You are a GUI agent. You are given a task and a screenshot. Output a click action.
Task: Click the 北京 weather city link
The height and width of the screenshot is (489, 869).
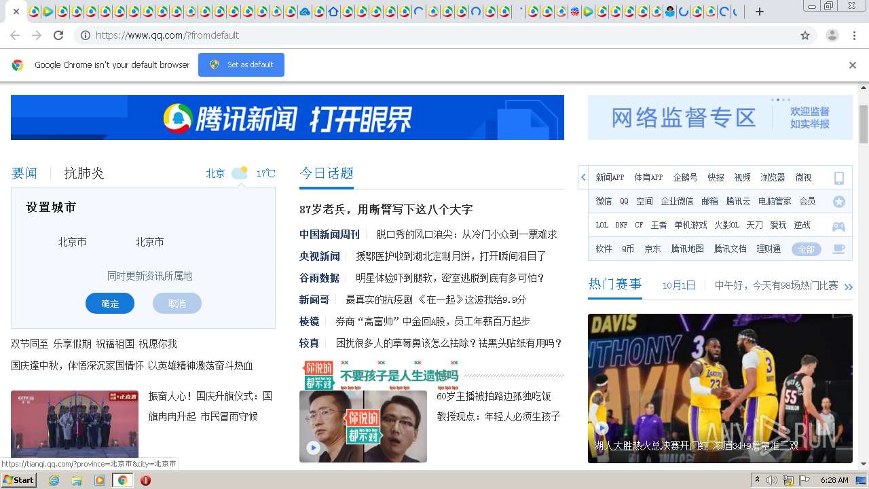tap(215, 173)
